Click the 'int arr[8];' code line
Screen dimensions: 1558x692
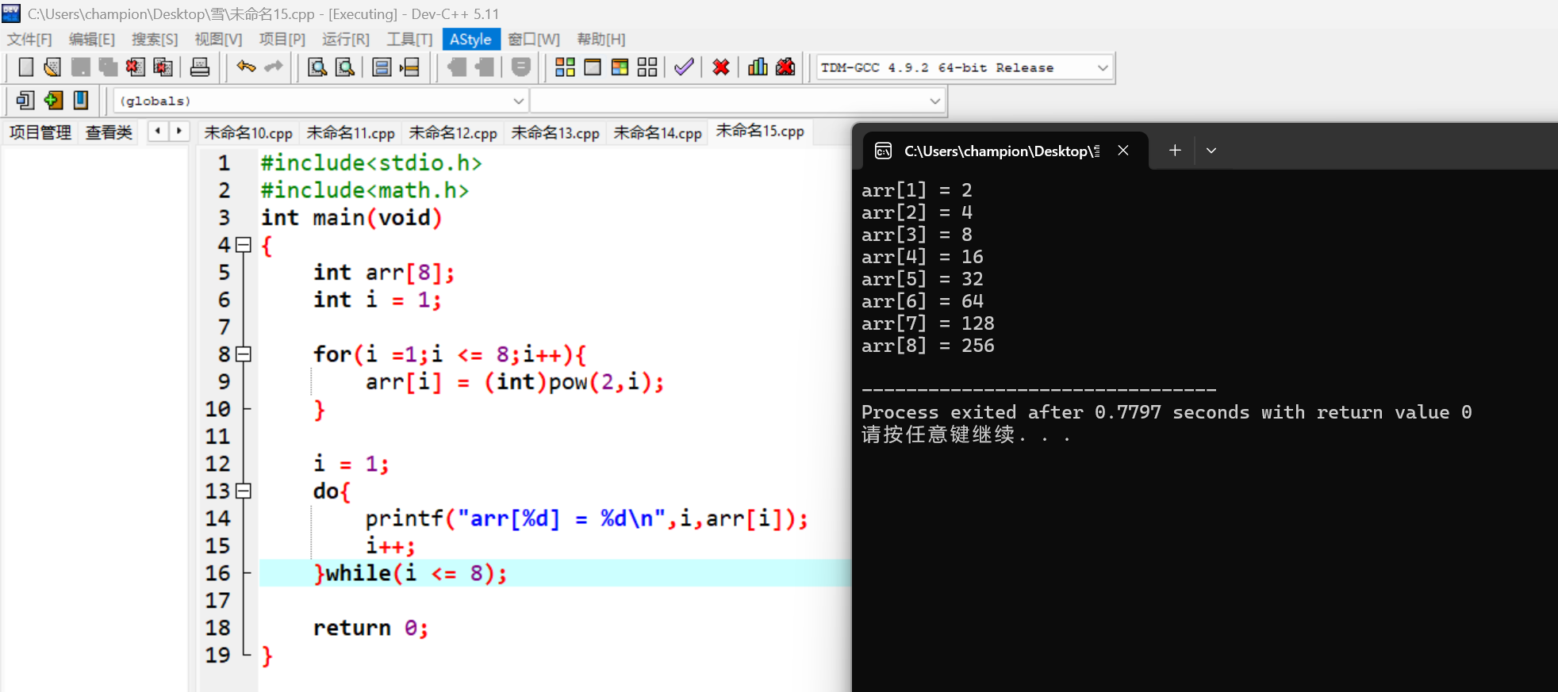coord(384,273)
